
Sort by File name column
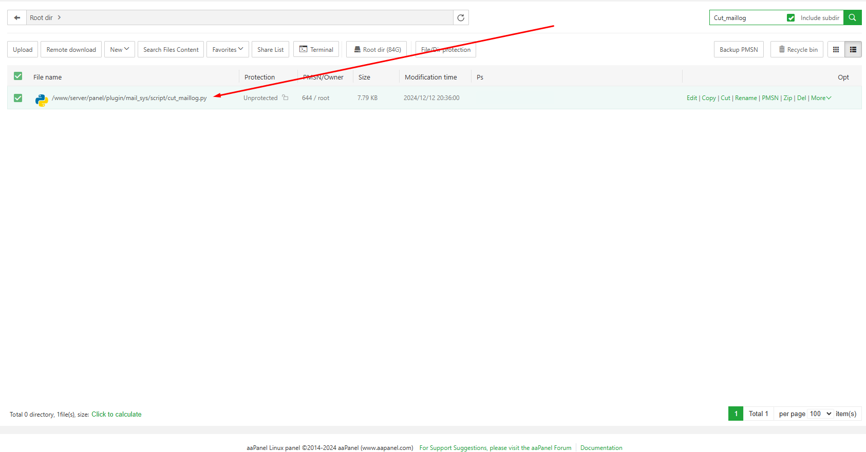(x=47, y=77)
